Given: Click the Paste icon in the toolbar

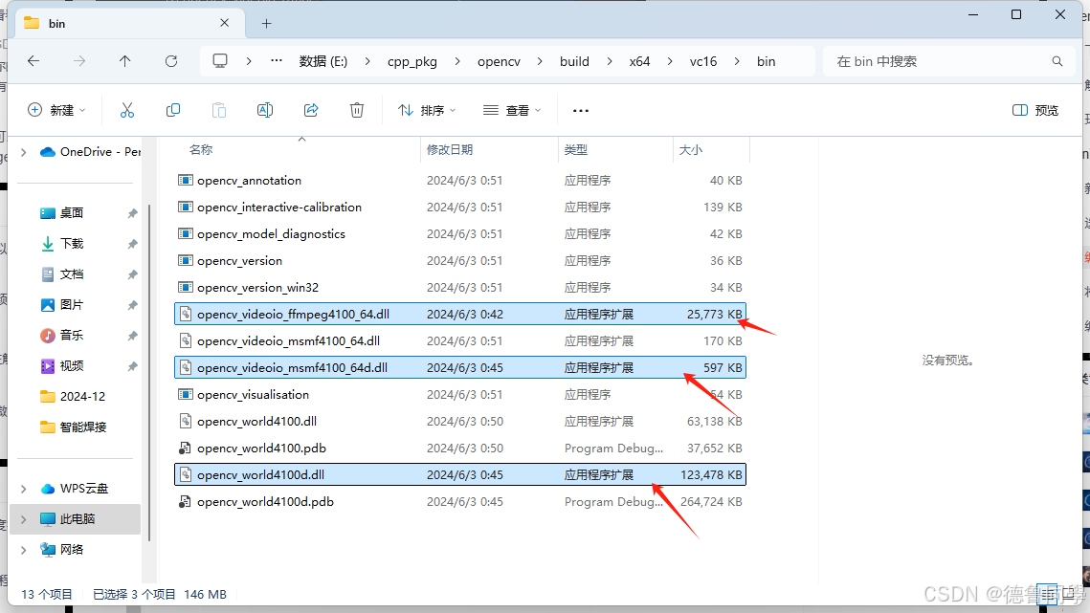Looking at the screenshot, I should click(x=219, y=109).
